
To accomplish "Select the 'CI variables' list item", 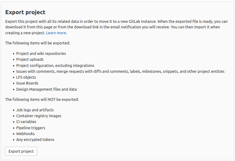I will [x=26, y=122].
